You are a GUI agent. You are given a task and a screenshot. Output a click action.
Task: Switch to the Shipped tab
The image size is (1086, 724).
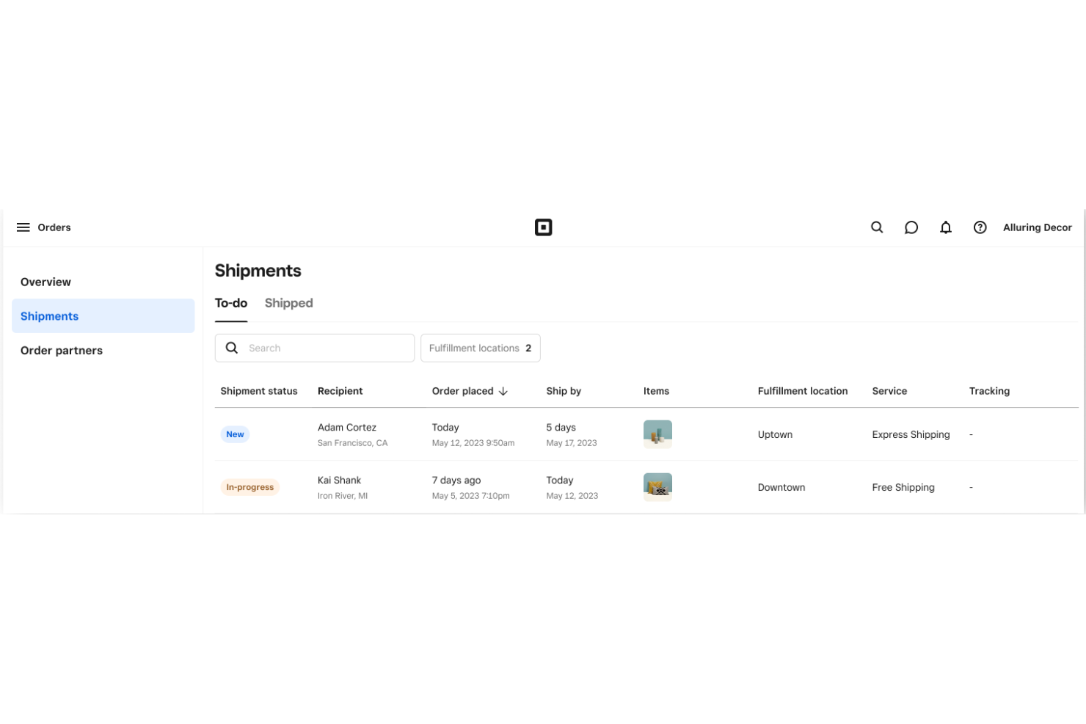click(288, 303)
